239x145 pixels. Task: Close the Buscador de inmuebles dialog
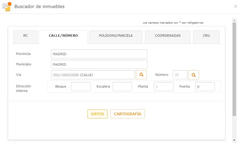pos(235,6)
